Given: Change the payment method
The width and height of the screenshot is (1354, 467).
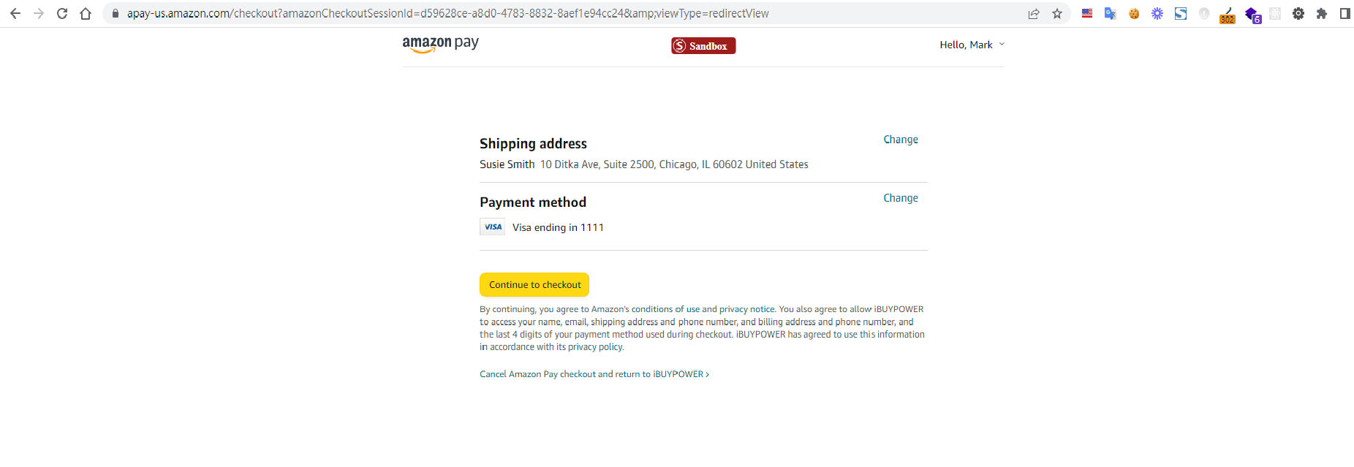Looking at the screenshot, I should (900, 198).
